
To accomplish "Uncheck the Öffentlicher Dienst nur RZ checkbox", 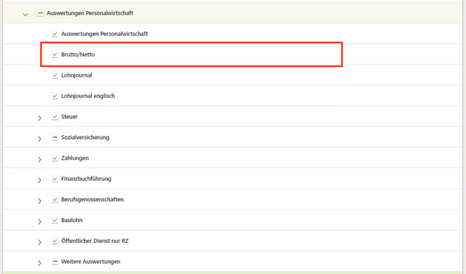I will [x=55, y=241].
